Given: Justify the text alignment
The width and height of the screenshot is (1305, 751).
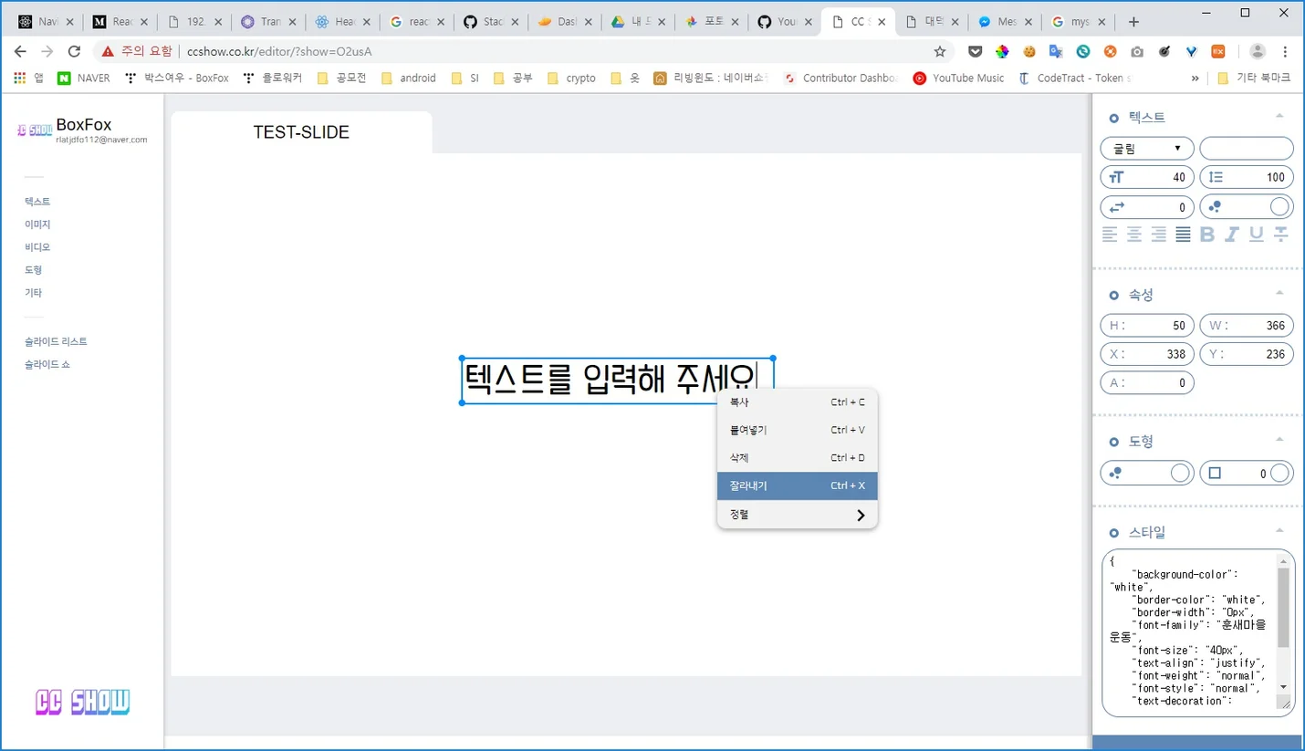Looking at the screenshot, I should click(1183, 235).
